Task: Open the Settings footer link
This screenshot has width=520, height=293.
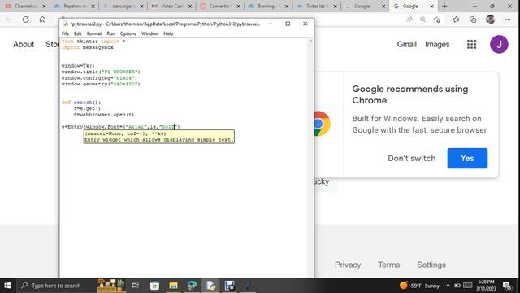Action: [x=431, y=265]
